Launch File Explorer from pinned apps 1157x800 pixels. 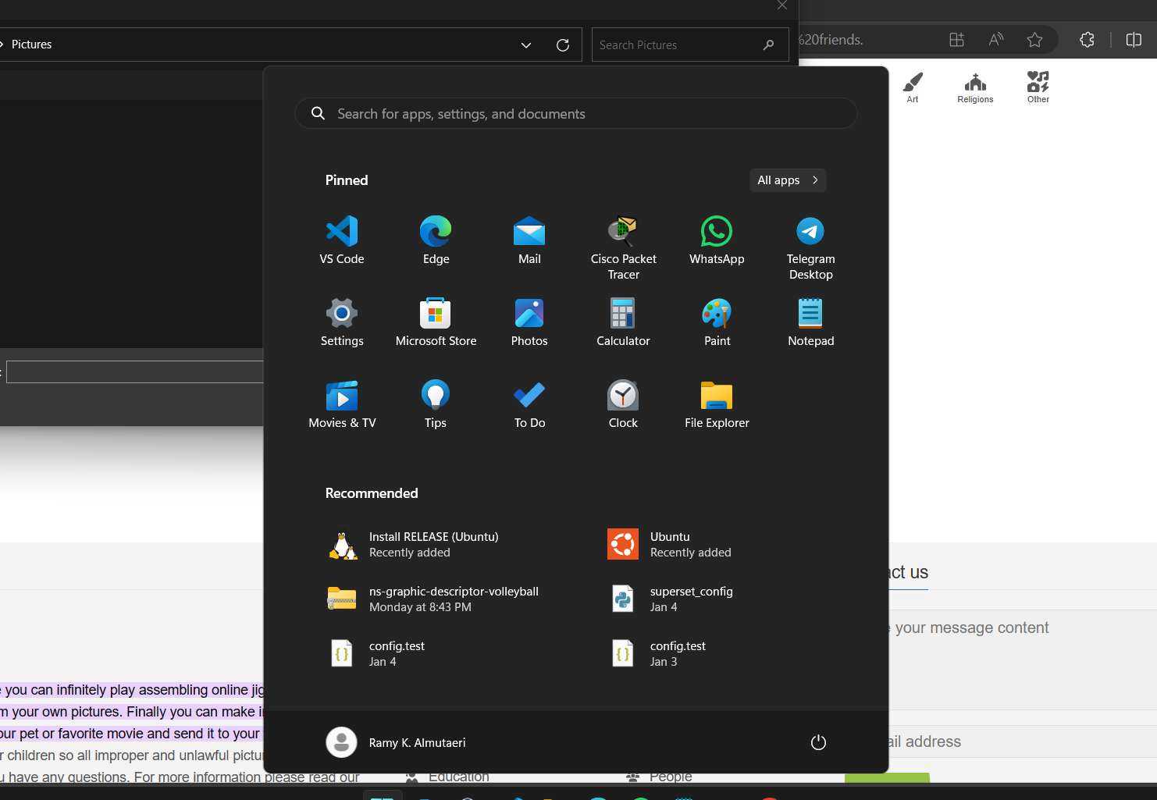(717, 404)
